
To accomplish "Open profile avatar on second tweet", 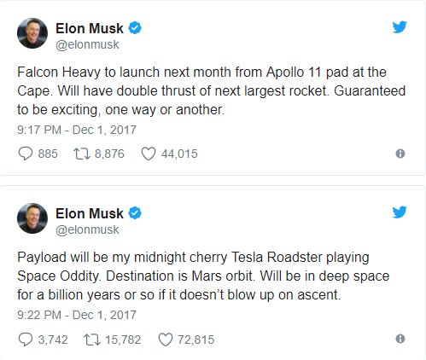I will coord(32,218).
